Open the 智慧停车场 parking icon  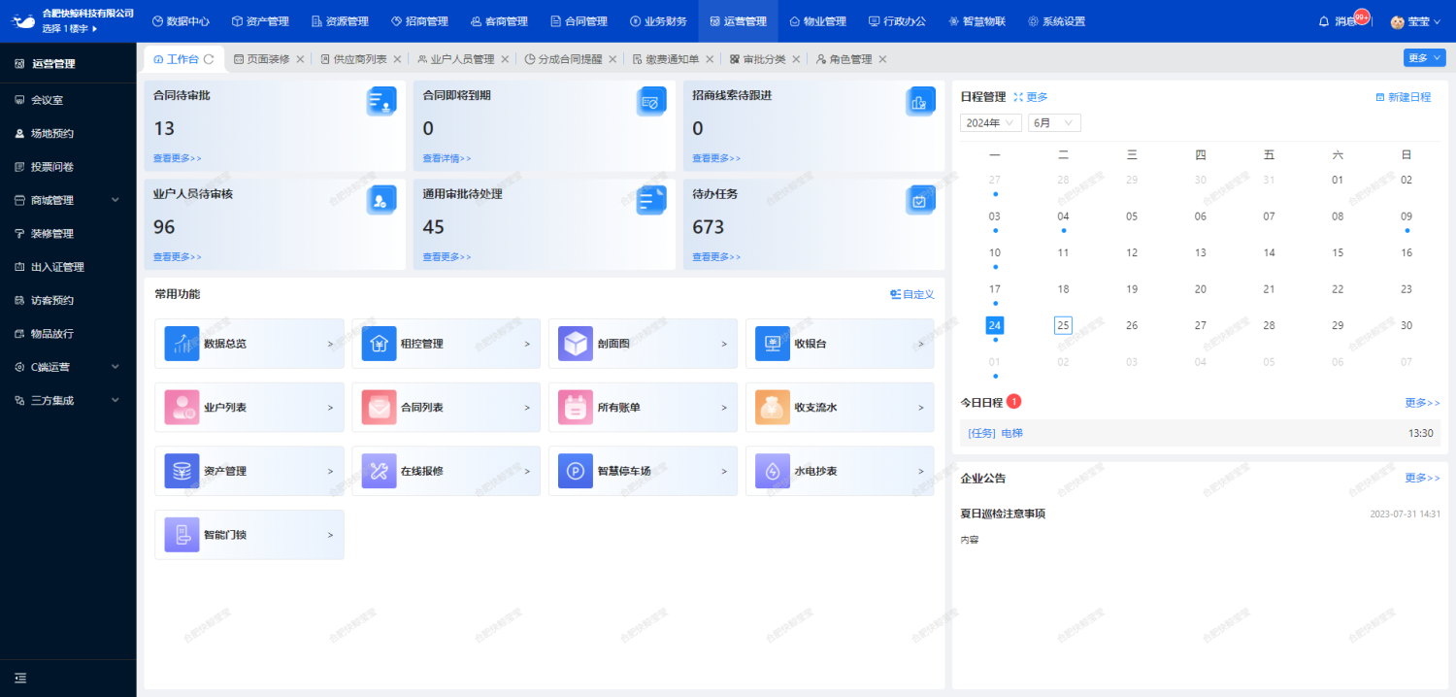pyautogui.click(x=576, y=471)
